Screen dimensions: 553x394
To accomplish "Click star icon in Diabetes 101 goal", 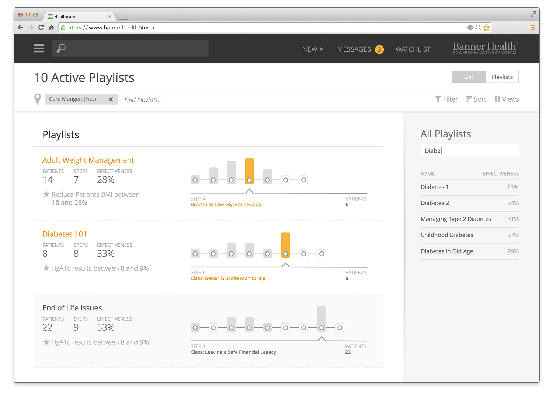I will point(46,268).
